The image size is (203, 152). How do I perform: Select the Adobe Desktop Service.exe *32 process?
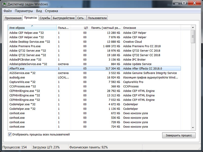[x=94, y=42]
